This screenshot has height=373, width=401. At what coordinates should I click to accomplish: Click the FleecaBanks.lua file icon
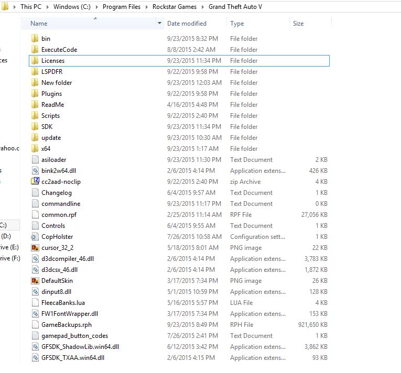click(x=35, y=302)
